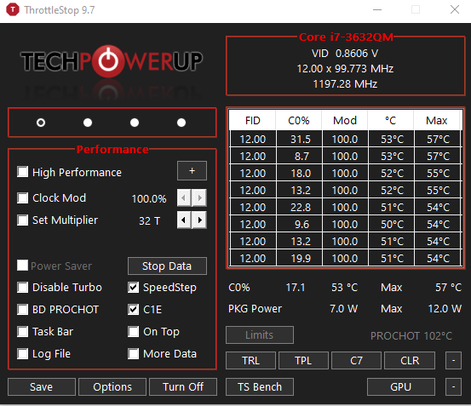Uncheck the SpeedStep checkbox
The height and width of the screenshot is (406, 471).
coord(133,287)
